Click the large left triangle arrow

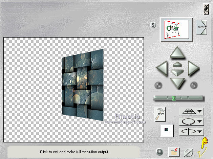[x=162, y=68]
